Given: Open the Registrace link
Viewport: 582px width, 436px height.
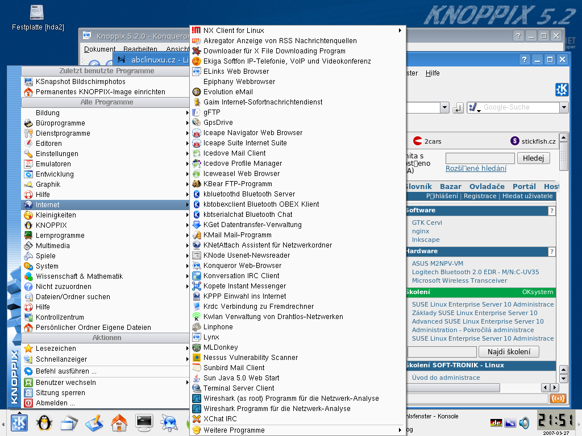Looking at the screenshot, I should (480, 196).
